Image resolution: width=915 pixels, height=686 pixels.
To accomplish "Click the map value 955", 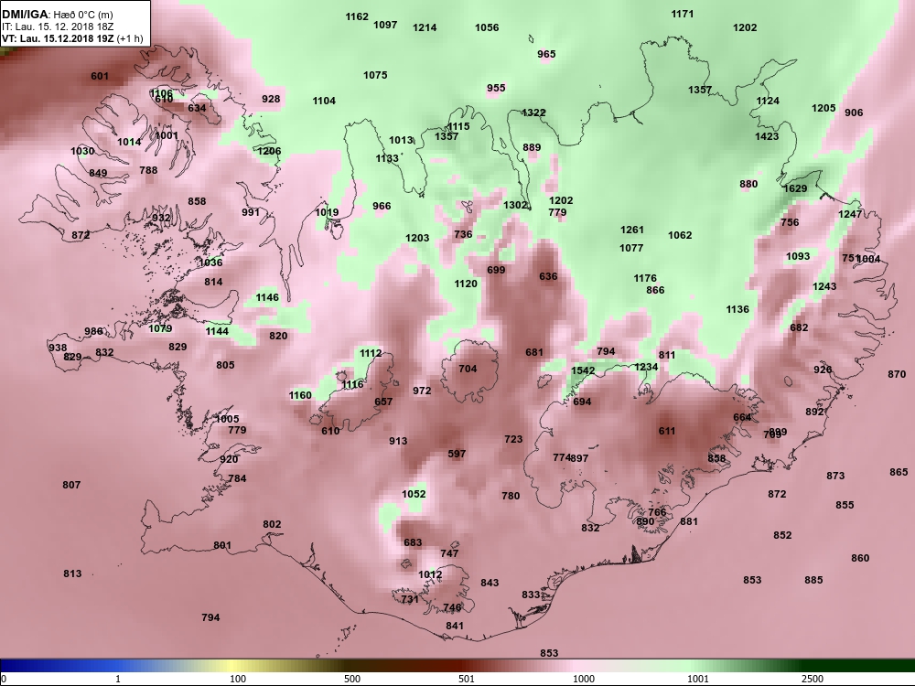I will pos(496,88).
